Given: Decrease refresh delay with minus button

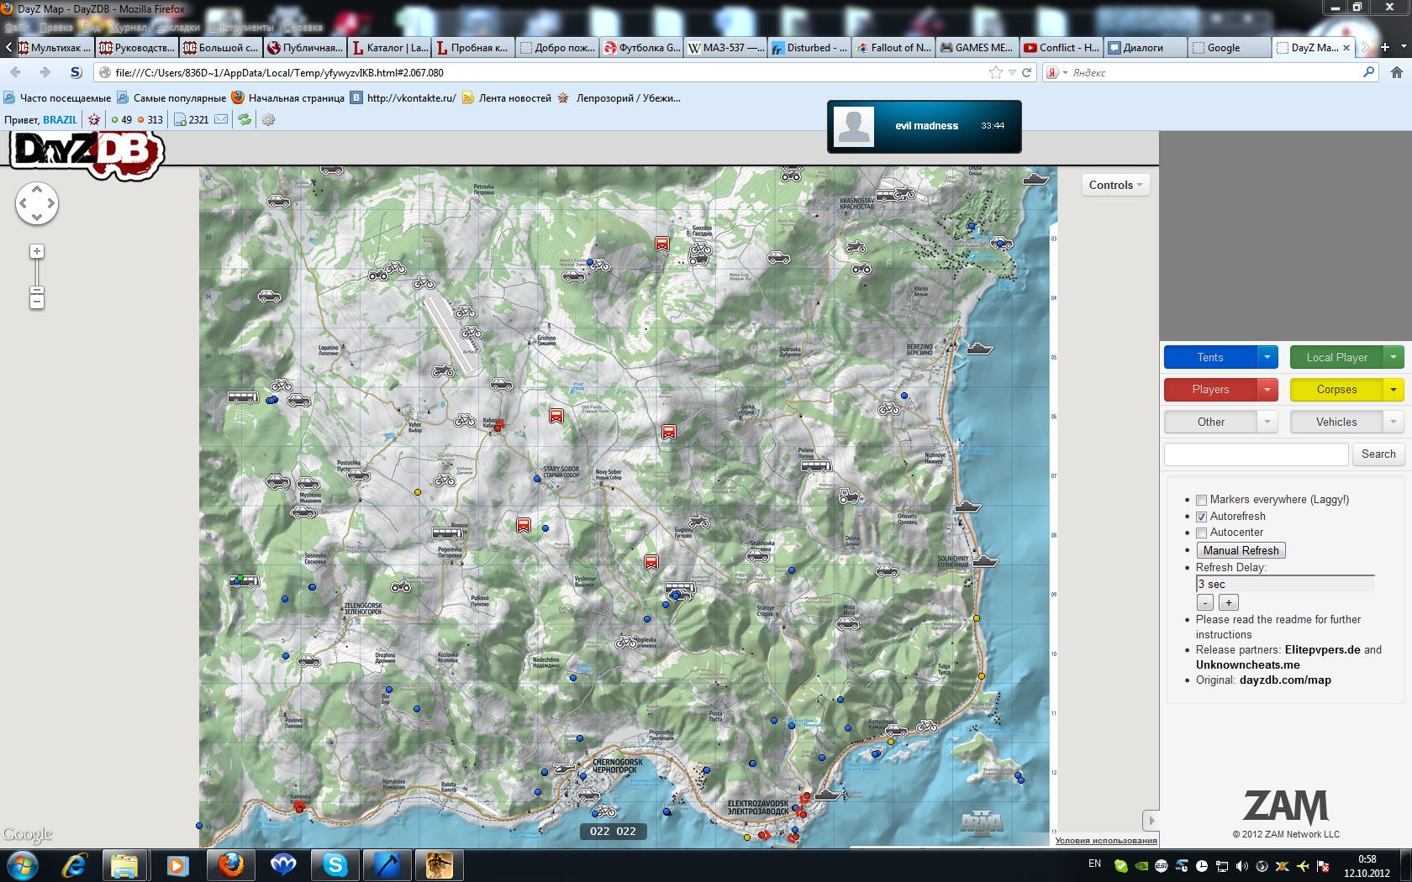Looking at the screenshot, I should tap(1205, 602).
